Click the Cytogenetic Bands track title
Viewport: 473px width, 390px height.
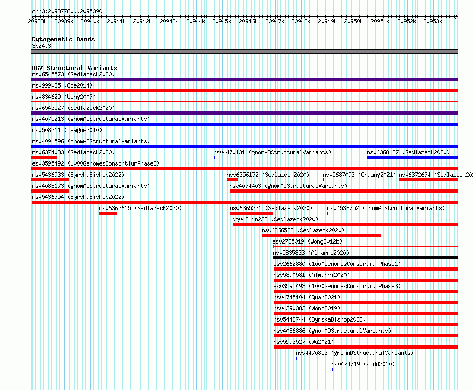tap(63, 39)
